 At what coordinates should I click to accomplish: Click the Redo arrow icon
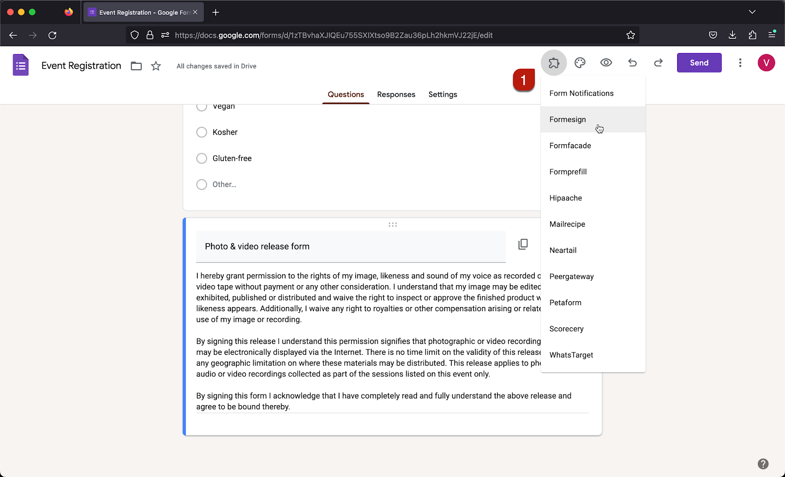(658, 62)
